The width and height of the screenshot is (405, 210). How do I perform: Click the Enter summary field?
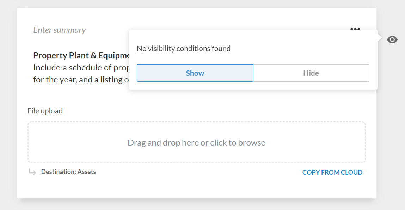coord(59,30)
